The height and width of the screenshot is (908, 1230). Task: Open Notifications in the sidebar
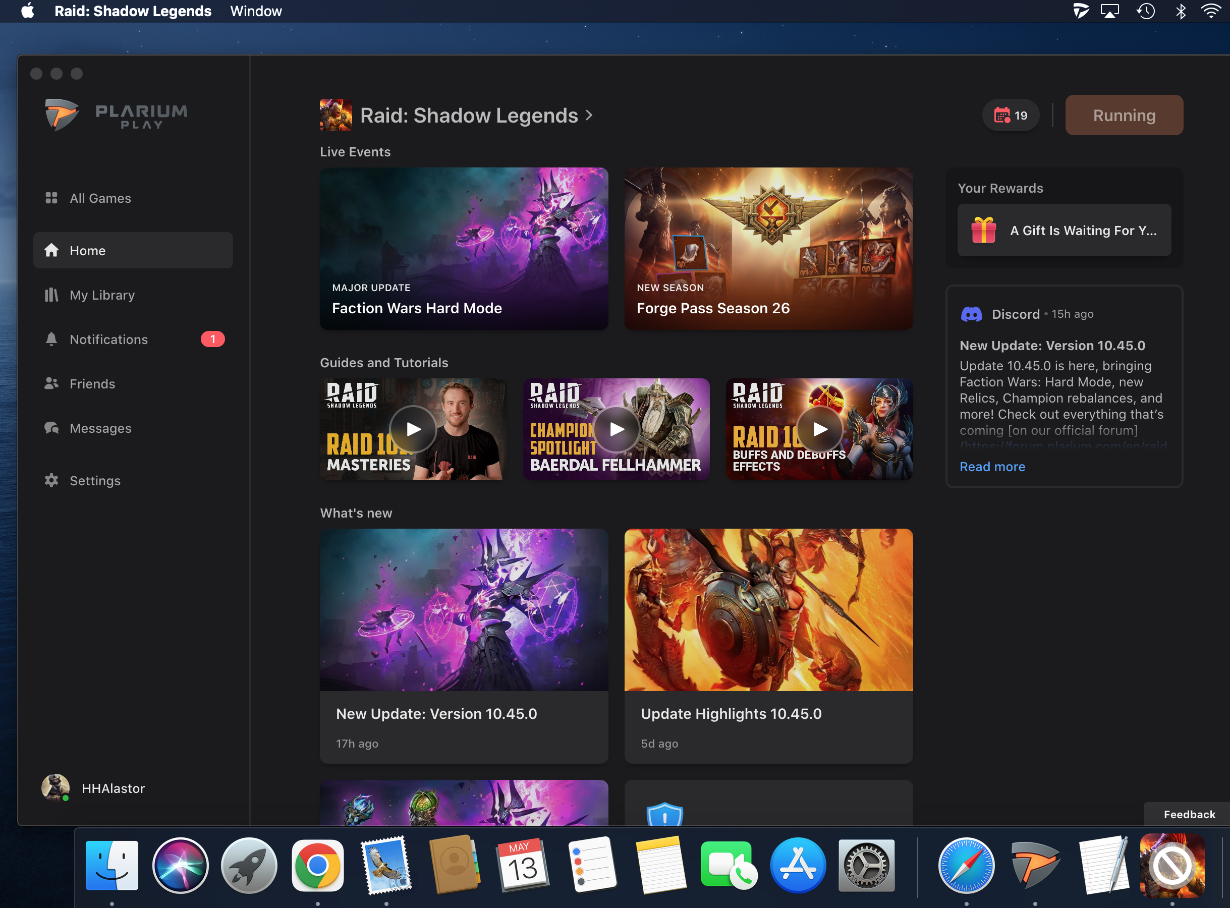pos(133,339)
